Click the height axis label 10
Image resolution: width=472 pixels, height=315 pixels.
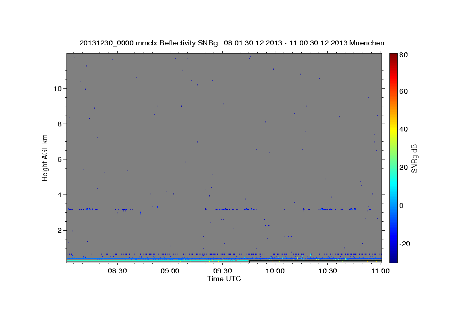[57, 88]
